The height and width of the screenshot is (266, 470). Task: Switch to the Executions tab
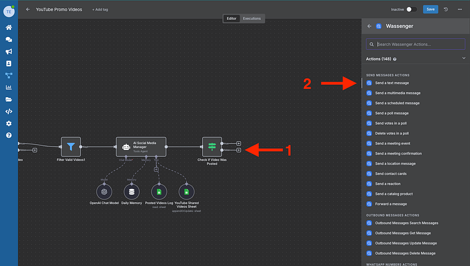click(252, 19)
